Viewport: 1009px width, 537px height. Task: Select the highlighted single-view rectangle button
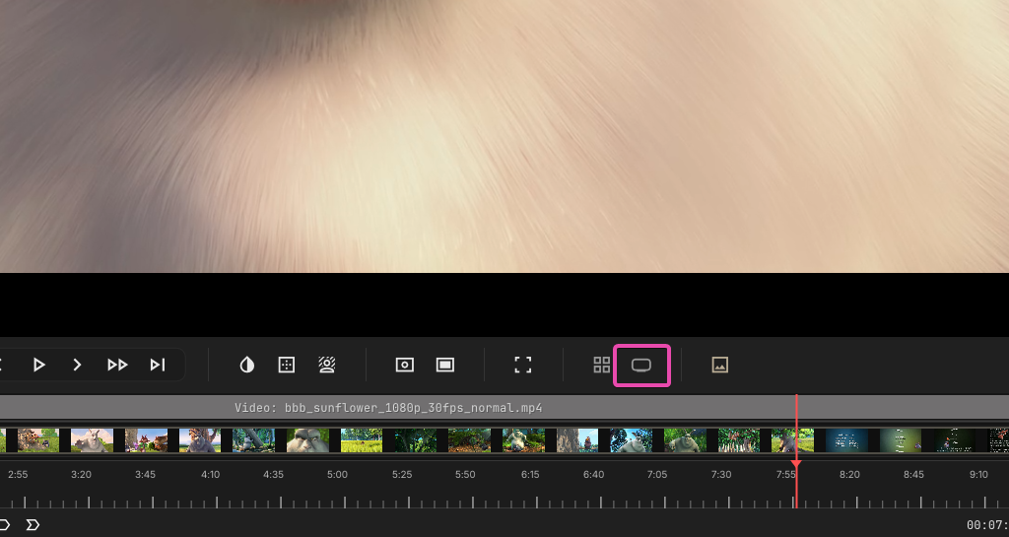(641, 365)
